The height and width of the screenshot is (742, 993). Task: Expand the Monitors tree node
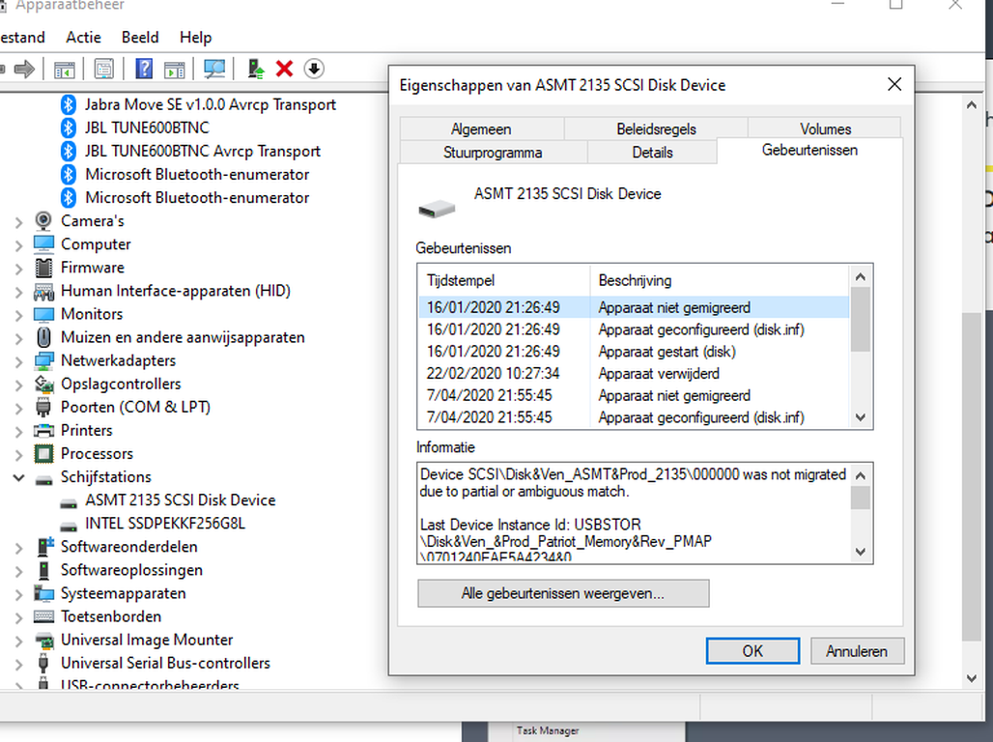click(x=18, y=315)
